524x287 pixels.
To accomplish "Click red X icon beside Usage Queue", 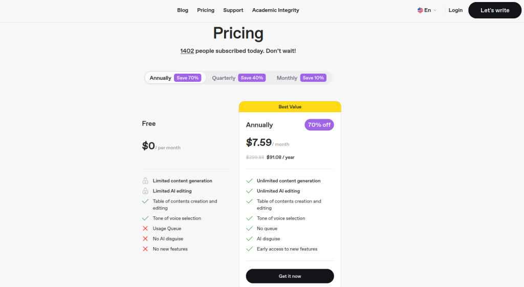I will (x=145, y=229).
